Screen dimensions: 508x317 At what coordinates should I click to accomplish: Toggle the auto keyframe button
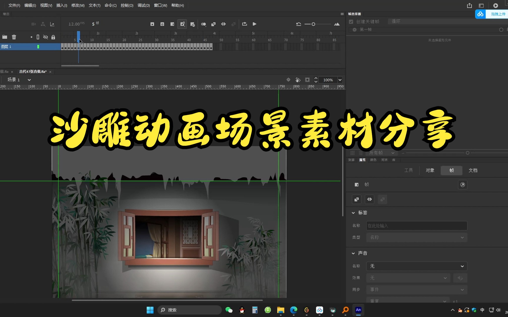click(x=182, y=24)
